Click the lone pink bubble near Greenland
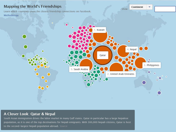Image resolution: width=176 pixels, height=132 pixels. click(67, 25)
